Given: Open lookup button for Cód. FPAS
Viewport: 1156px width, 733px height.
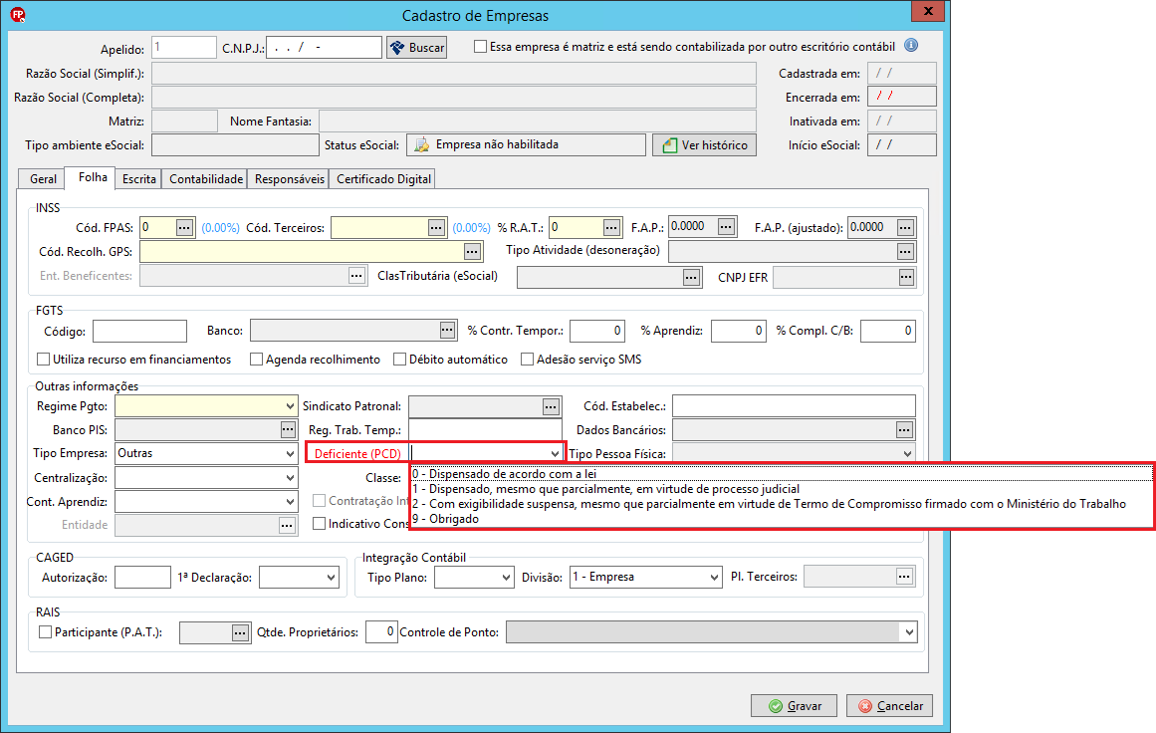Looking at the screenshot, I should pos(184,228).
